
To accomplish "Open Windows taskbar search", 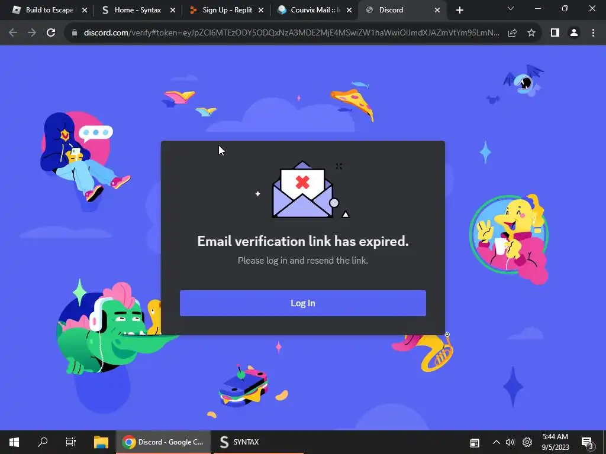I will point(43,442).
